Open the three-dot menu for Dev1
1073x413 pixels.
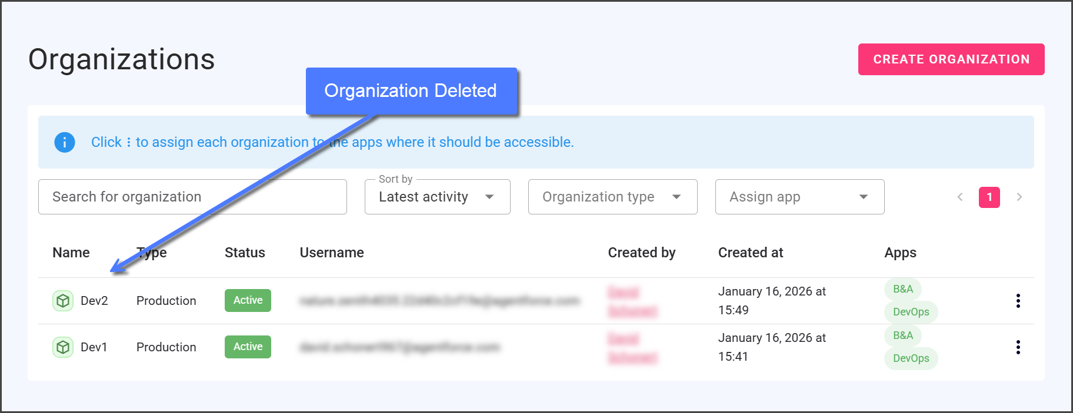tap(1018, 347)
